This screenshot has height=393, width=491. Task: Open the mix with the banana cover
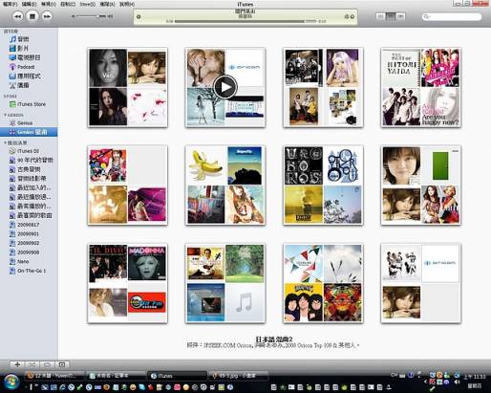click(x=225, y=186)
